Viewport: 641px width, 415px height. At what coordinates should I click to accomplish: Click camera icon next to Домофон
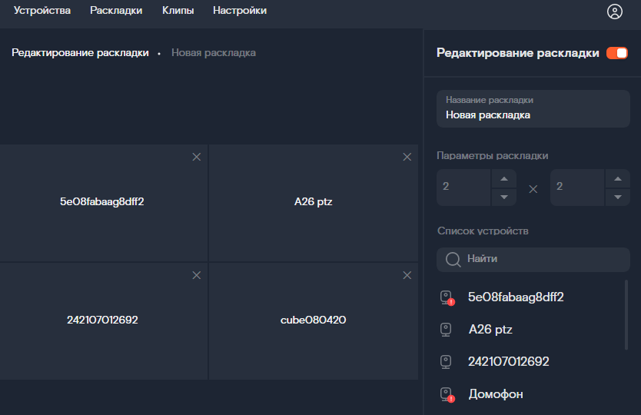click(x=447, y=394)
